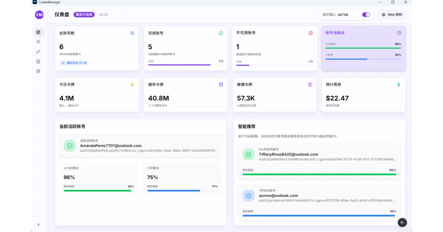Click the 服务已连接 status badge
The height and width of the screenshot is (232, 443).
[84, 15]
